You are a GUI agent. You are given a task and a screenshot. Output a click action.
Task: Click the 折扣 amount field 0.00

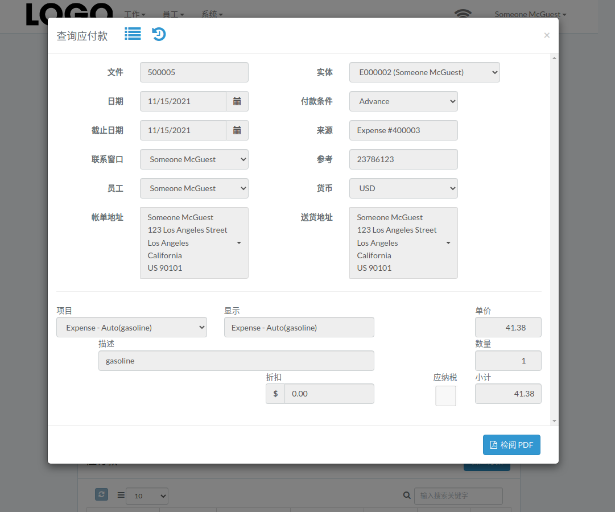pos(329,394)
